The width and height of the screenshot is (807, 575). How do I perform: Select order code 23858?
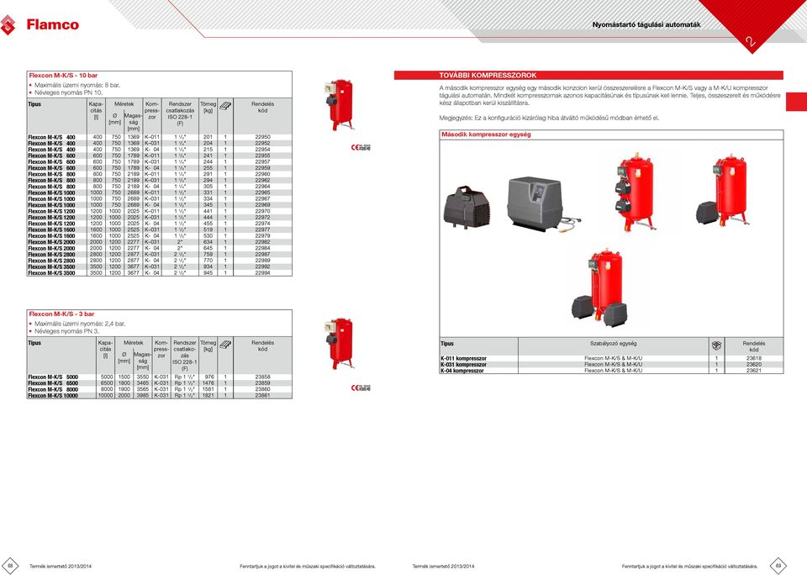tap(262, 377)
